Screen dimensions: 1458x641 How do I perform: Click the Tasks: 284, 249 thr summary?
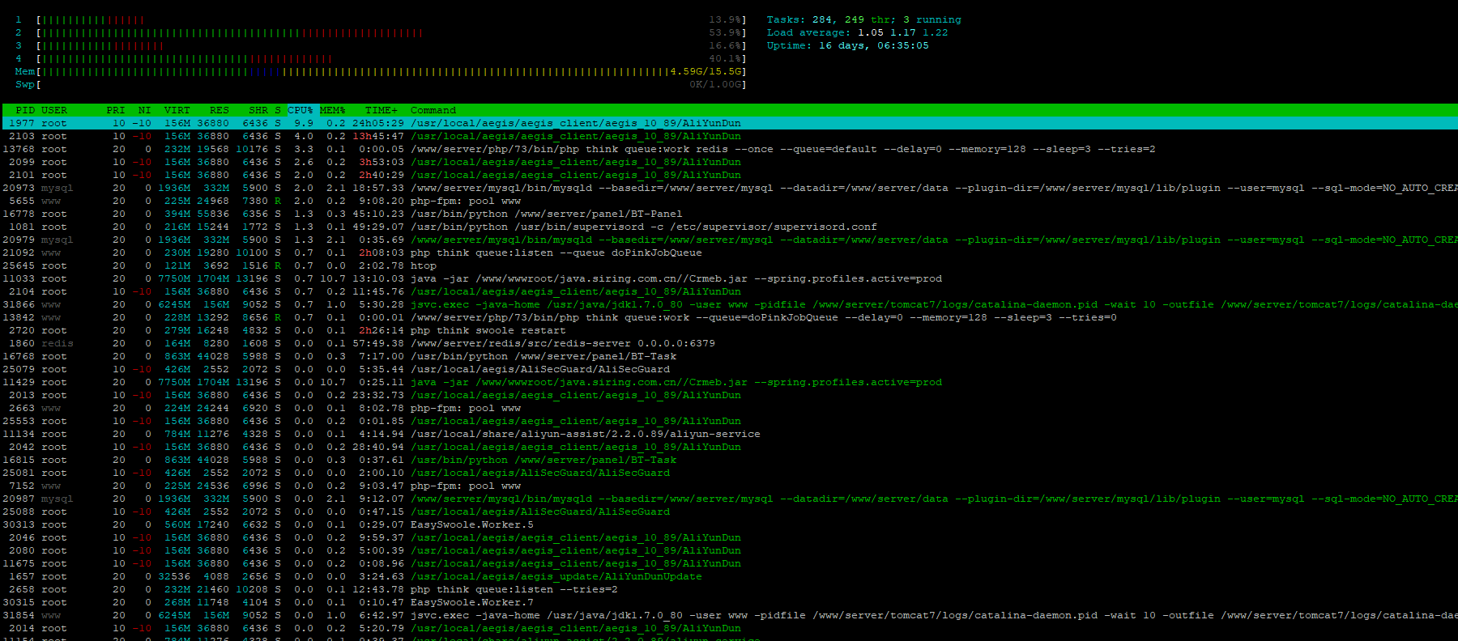click(x=864, y=19)
